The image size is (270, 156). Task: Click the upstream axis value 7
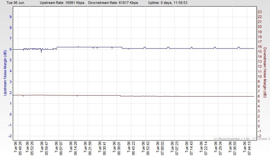point(11,38)
